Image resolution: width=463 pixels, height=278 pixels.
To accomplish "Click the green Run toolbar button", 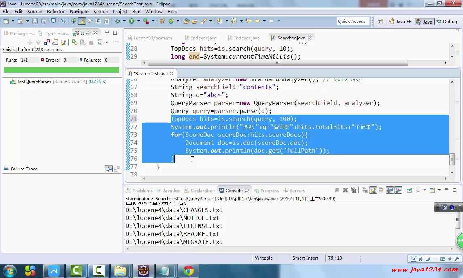I will (x=132, y=21).
